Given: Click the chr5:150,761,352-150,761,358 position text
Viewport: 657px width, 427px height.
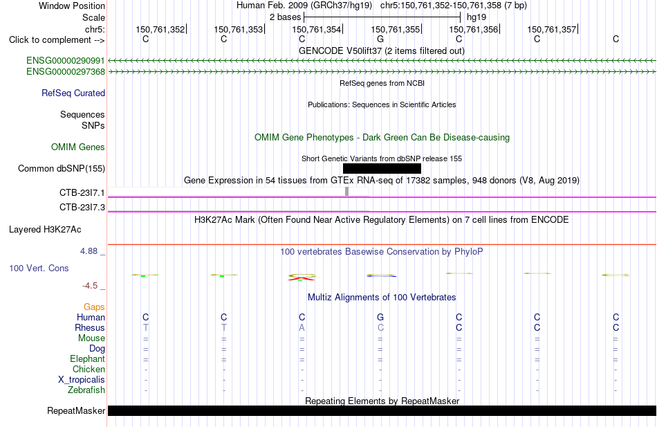Looking at the screenshot, I should (x=454, y=6).
